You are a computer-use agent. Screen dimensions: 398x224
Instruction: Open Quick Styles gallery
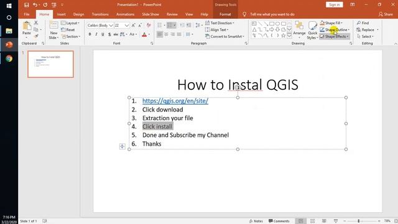click(x=312, y=30)
